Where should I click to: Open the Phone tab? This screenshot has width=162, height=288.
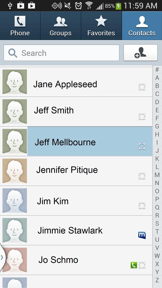click(x=20, y=26)
